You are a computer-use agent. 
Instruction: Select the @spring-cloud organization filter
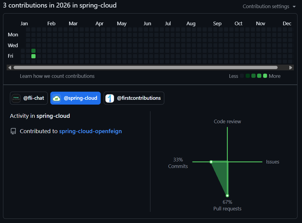75,98
